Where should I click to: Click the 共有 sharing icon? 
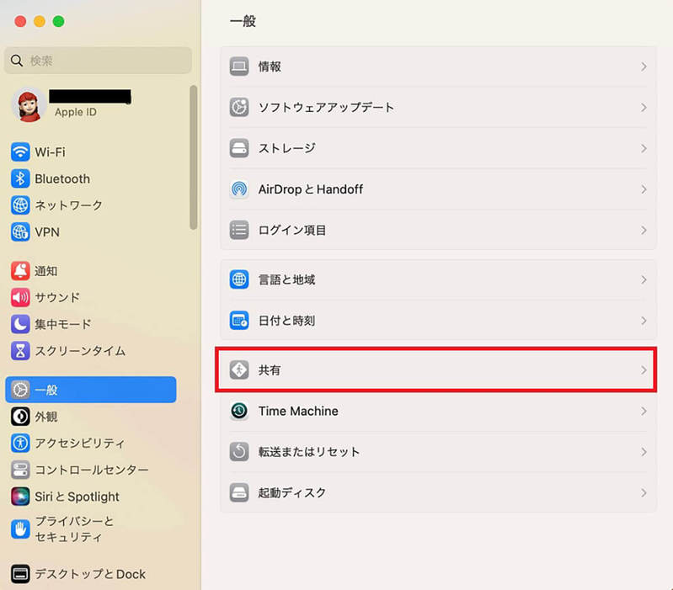(x=239, y=370)
